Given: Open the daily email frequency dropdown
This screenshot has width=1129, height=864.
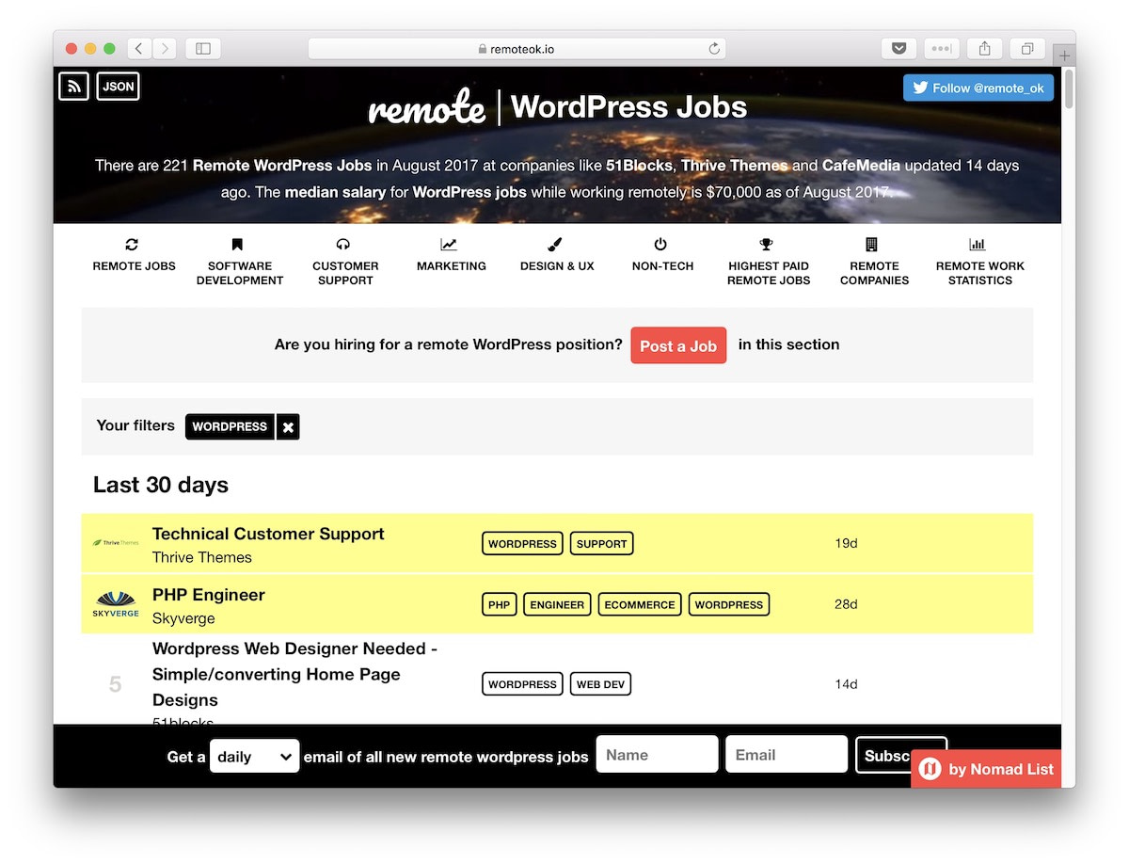Looking at the screenshot, I should click(x=254, y=755).
